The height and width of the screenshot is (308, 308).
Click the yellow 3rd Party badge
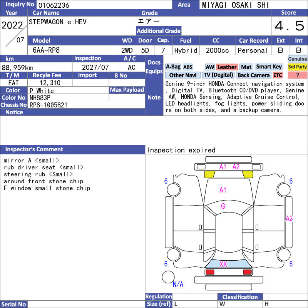(x=297, y=67)
